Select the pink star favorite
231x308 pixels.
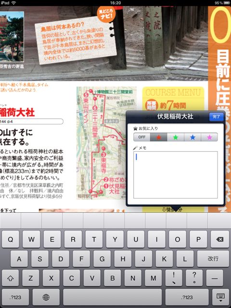click(209, 137)
